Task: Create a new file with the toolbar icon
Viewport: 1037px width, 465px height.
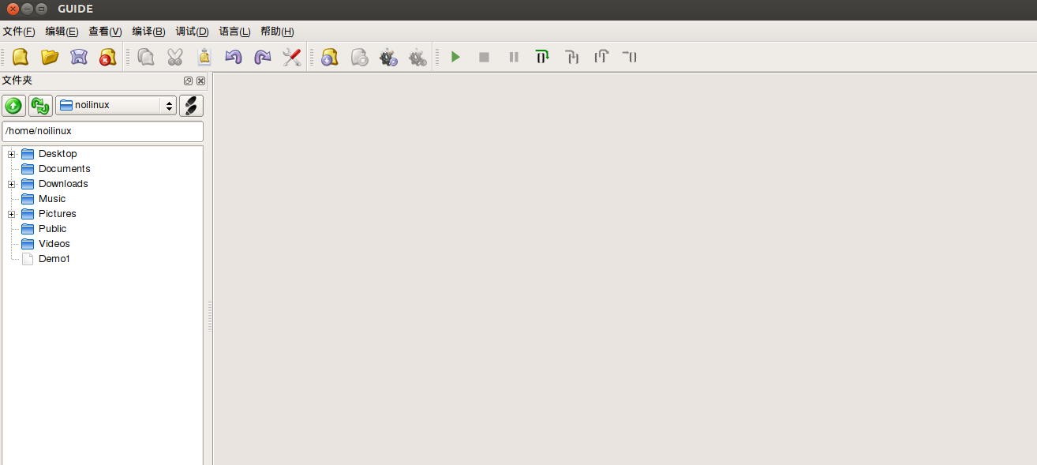Action: 21,57
